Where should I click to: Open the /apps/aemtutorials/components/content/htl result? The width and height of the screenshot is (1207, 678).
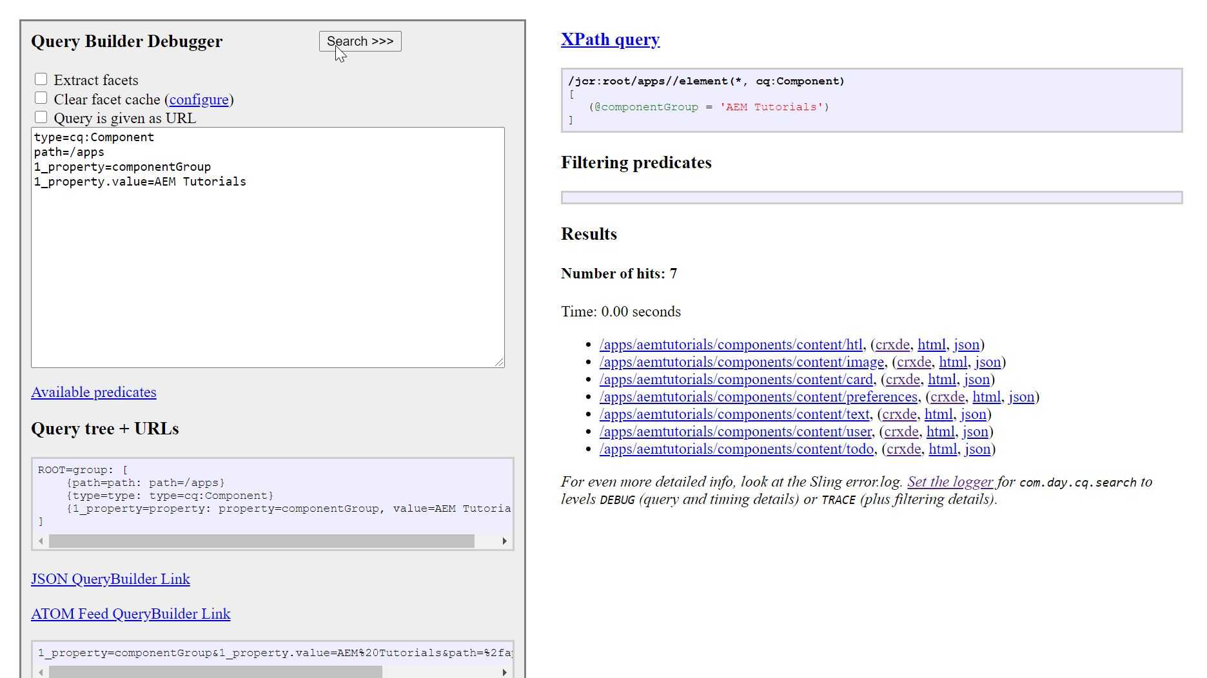(731, 344)
